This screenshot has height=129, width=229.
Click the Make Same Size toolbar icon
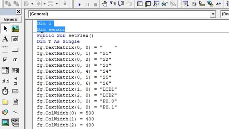[x=51, y=4]
